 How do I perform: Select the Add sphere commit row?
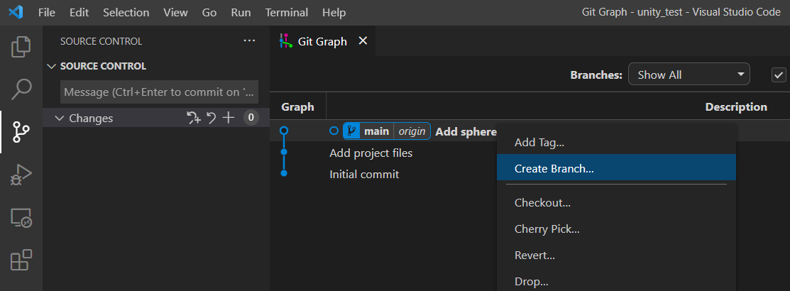[466, 131]
